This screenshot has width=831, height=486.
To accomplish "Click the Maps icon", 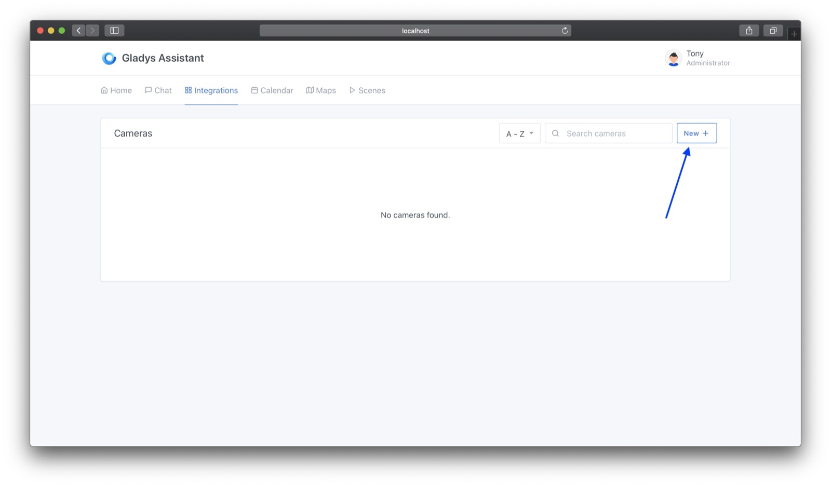I will [310, 90].
